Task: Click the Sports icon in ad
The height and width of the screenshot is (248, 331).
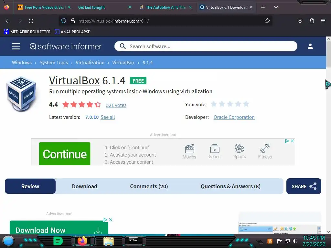Action: [x=240, y=152]
